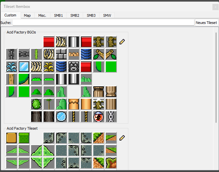The height and width of the screenshot is (172, 219).
Task: Select branch tile with leaves at bottom left
Action: [x=99, y=54]
